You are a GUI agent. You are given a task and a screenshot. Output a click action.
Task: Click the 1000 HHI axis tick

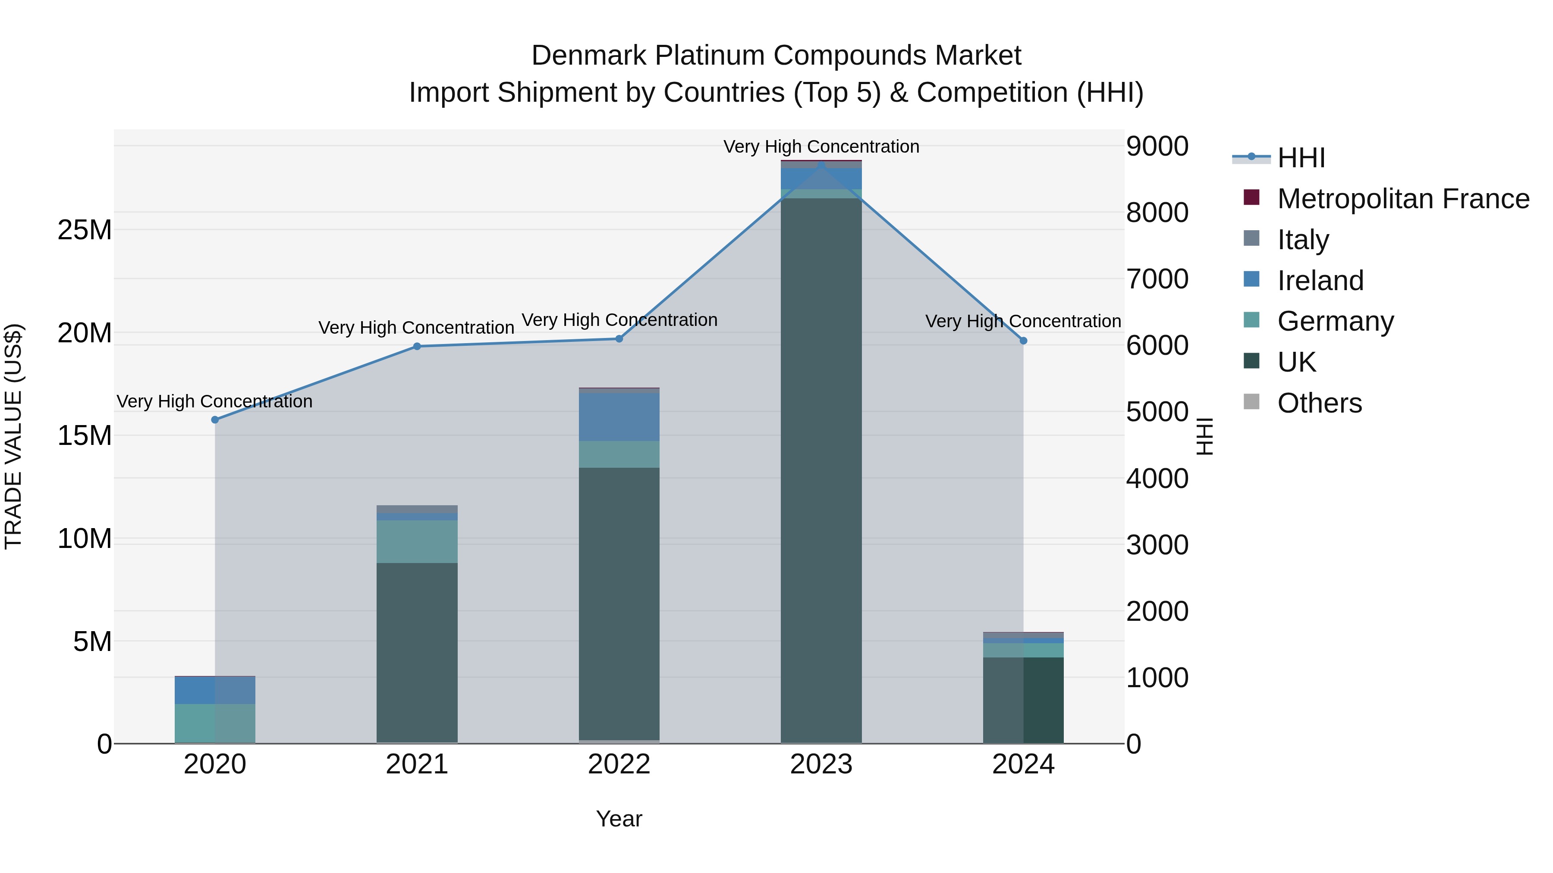[1157, 678]
